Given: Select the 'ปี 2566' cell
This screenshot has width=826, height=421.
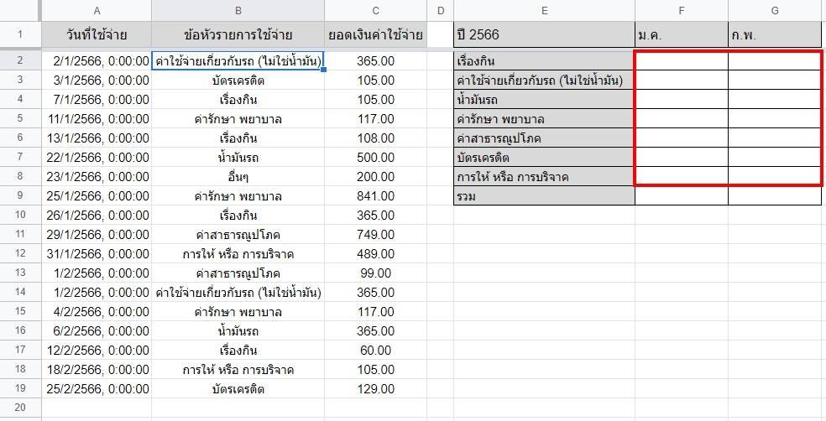Looking at the screenshot, I should (544, 34).
